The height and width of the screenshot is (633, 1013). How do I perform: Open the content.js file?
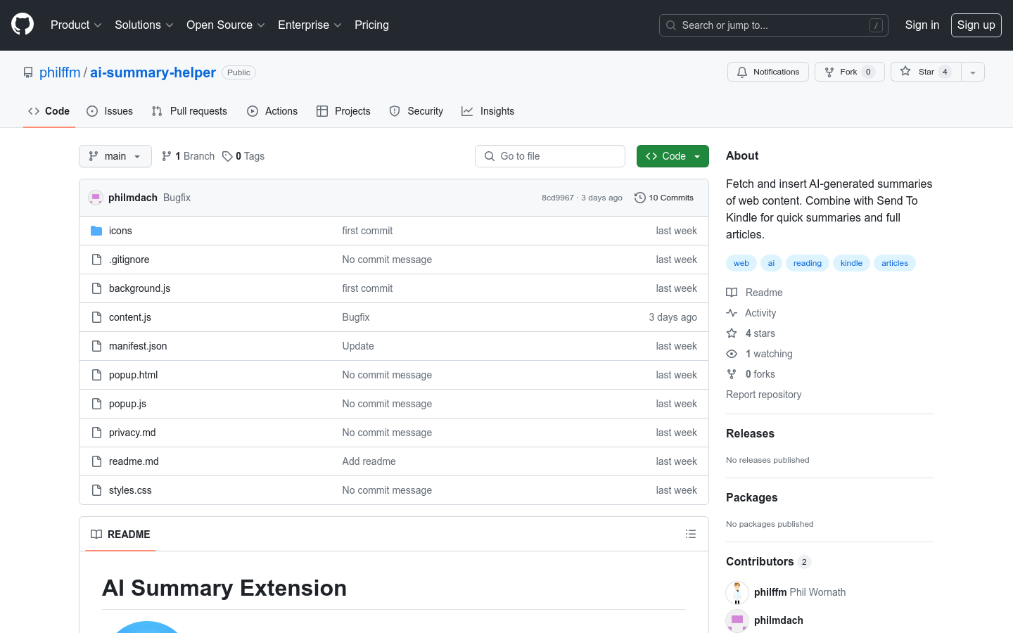pos(130,317)
